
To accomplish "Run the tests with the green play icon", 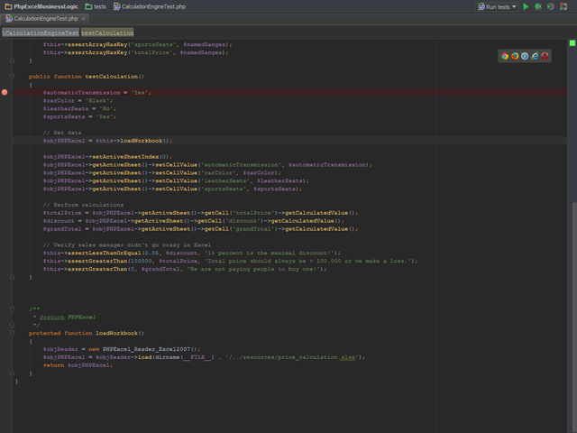I will [526, 6].
